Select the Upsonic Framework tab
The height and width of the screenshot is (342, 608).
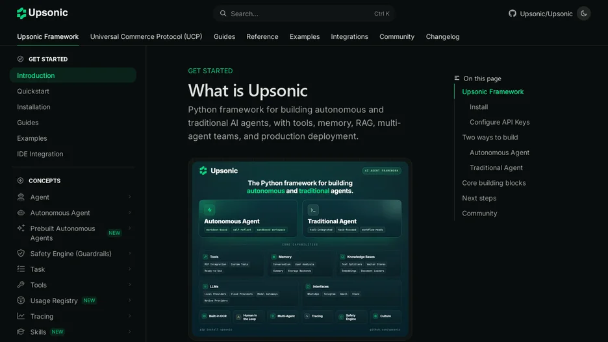coord(47,36)
